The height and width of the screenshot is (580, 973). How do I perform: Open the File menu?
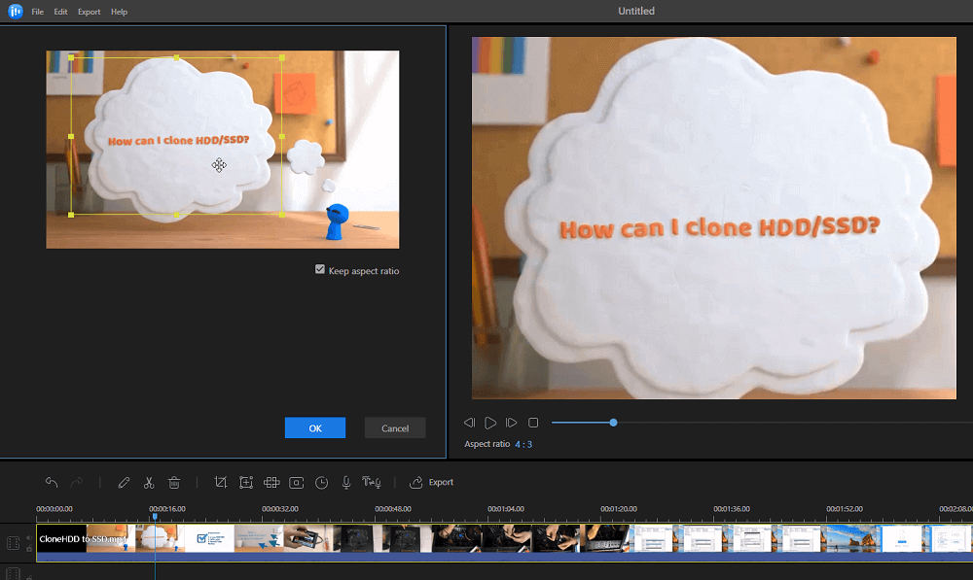[37, 12]
